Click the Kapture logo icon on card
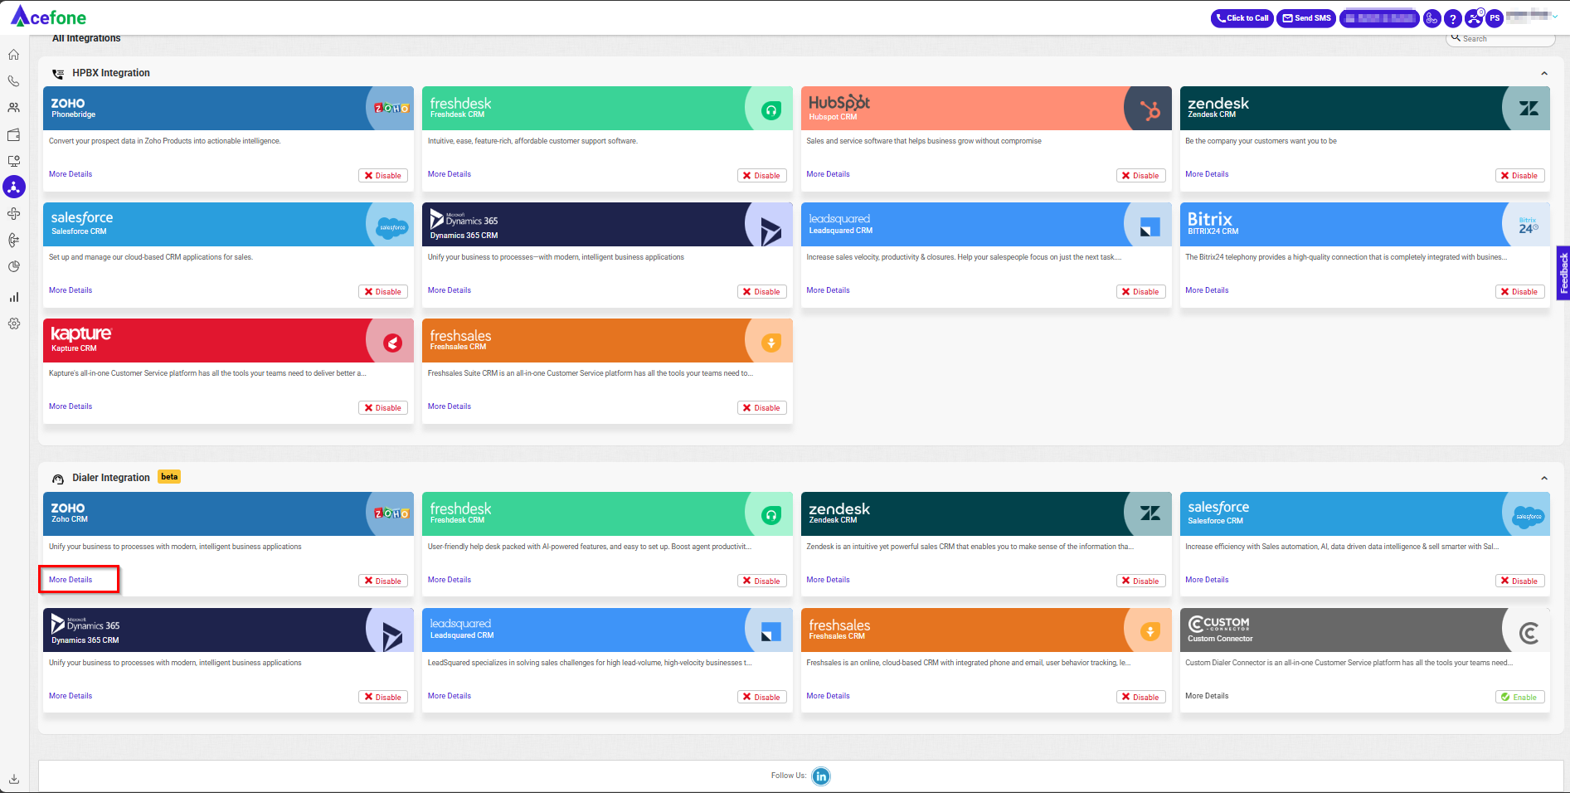Viewport: 1570px width, 793px height. [393, 343]
